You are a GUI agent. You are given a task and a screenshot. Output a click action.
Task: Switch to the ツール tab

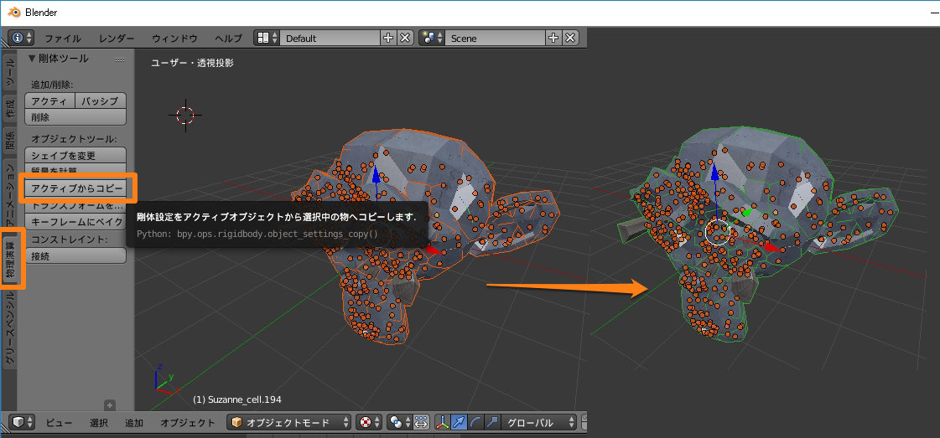click(9, 71)
